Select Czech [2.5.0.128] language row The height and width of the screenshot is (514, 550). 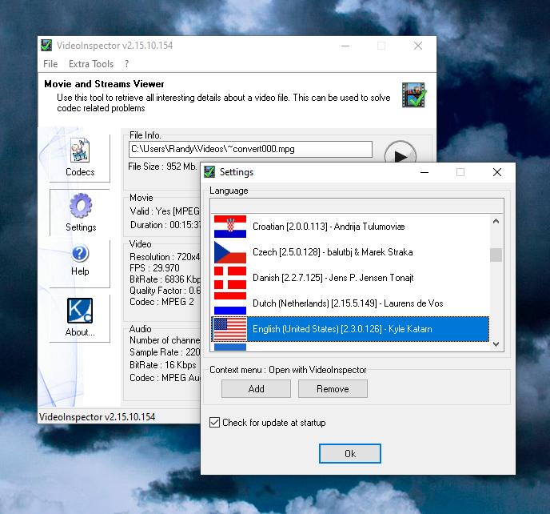[x=350, y=252]
